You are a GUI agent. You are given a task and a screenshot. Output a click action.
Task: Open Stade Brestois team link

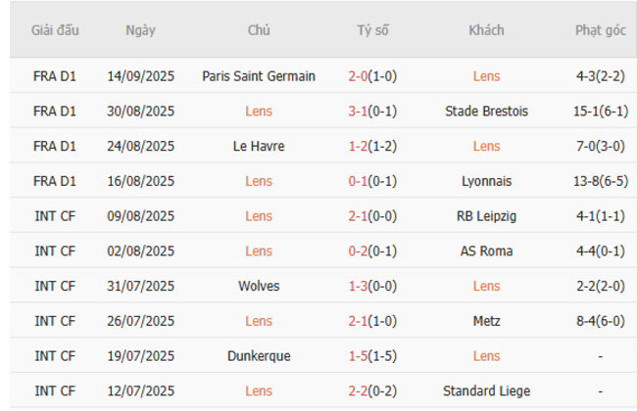point(486,112)
